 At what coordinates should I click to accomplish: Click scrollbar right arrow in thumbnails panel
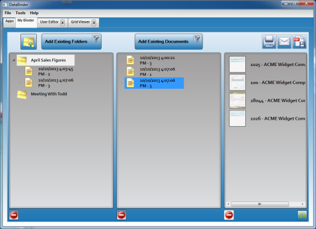(x=303, y=204)
